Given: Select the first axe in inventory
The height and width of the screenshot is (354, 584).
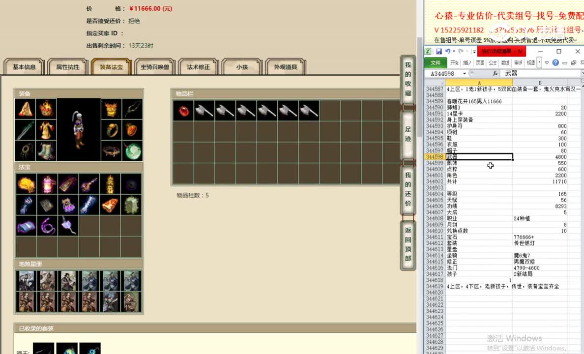Looking at the screenshot, I should point(204,111).
